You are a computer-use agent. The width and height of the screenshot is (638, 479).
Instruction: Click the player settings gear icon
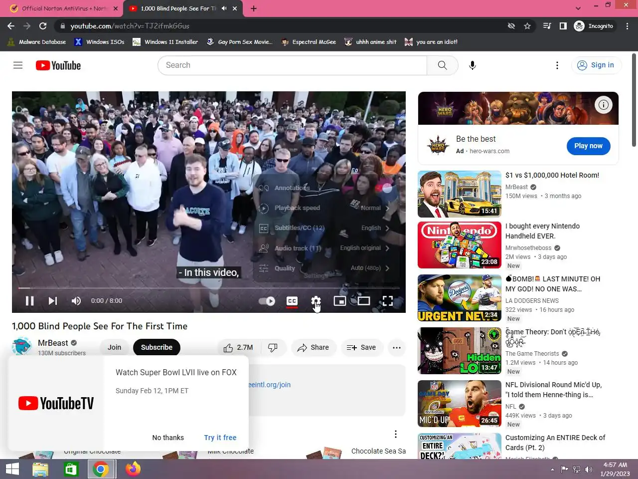tap(316, 301)
